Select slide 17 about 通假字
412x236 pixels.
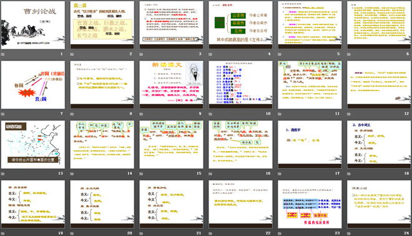pos(310,145)
